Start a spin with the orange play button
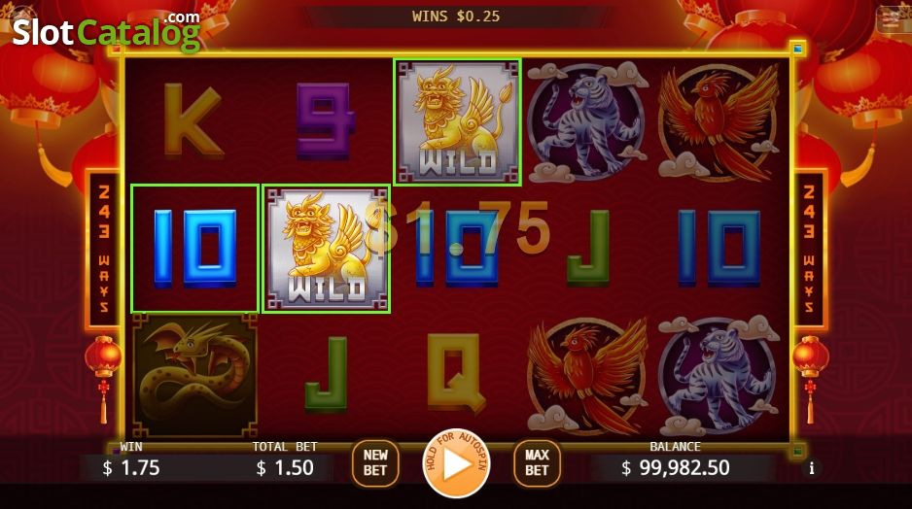The image size is (912, 509). tap(457, 463)
